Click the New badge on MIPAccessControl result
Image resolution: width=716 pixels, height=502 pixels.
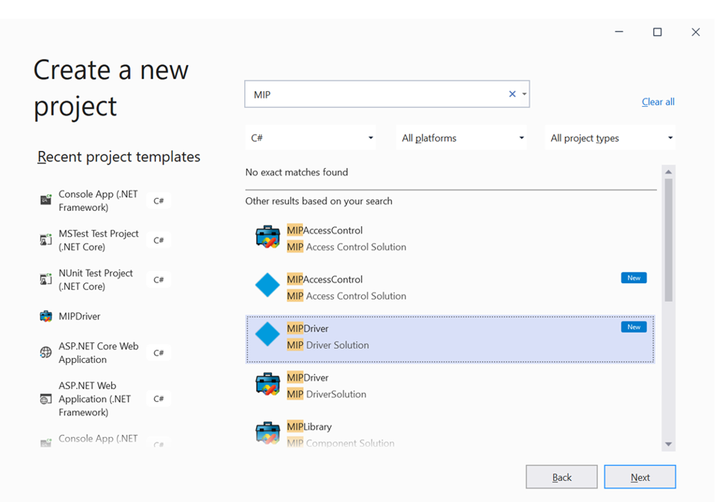634,278
